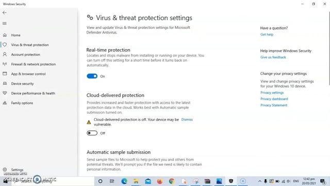This screenshot has height=186, width=330.
Task: Select the Virus & threat protection shield icon
Action: tap(5, 45)
